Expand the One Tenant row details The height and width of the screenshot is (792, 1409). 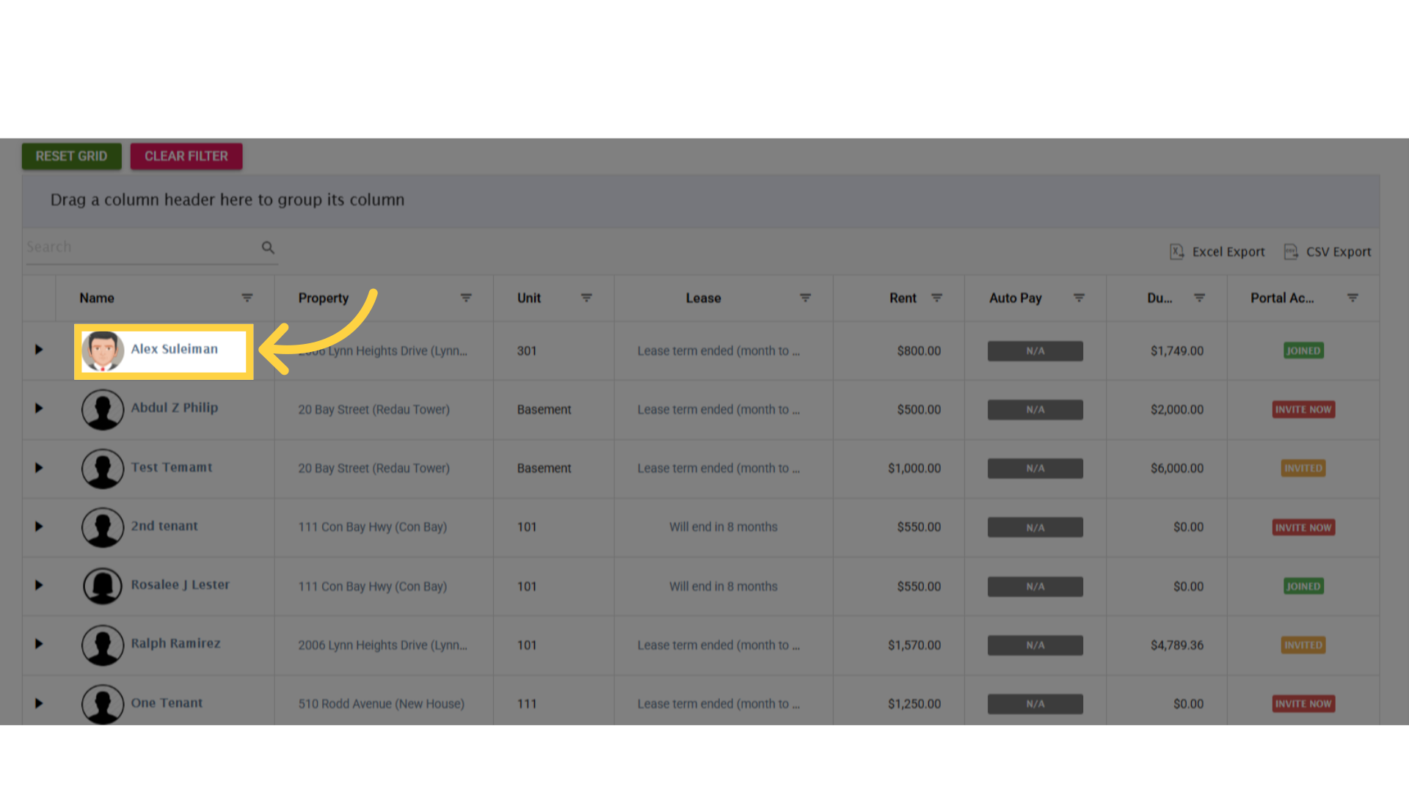tap(39, 703)
